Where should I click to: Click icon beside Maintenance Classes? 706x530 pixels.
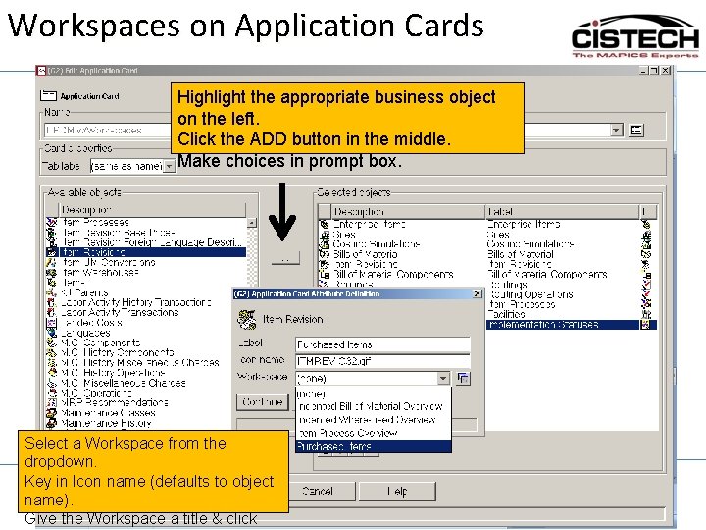coord(52,413)
